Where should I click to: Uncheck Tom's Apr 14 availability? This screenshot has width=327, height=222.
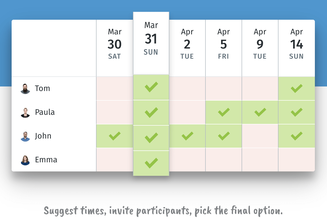[x=296, y=88]
